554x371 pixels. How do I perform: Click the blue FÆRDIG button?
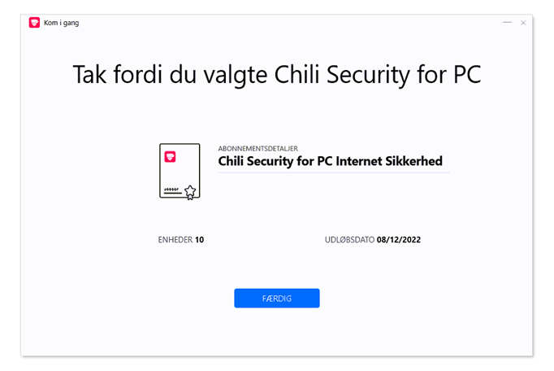[x=277, y=298]
